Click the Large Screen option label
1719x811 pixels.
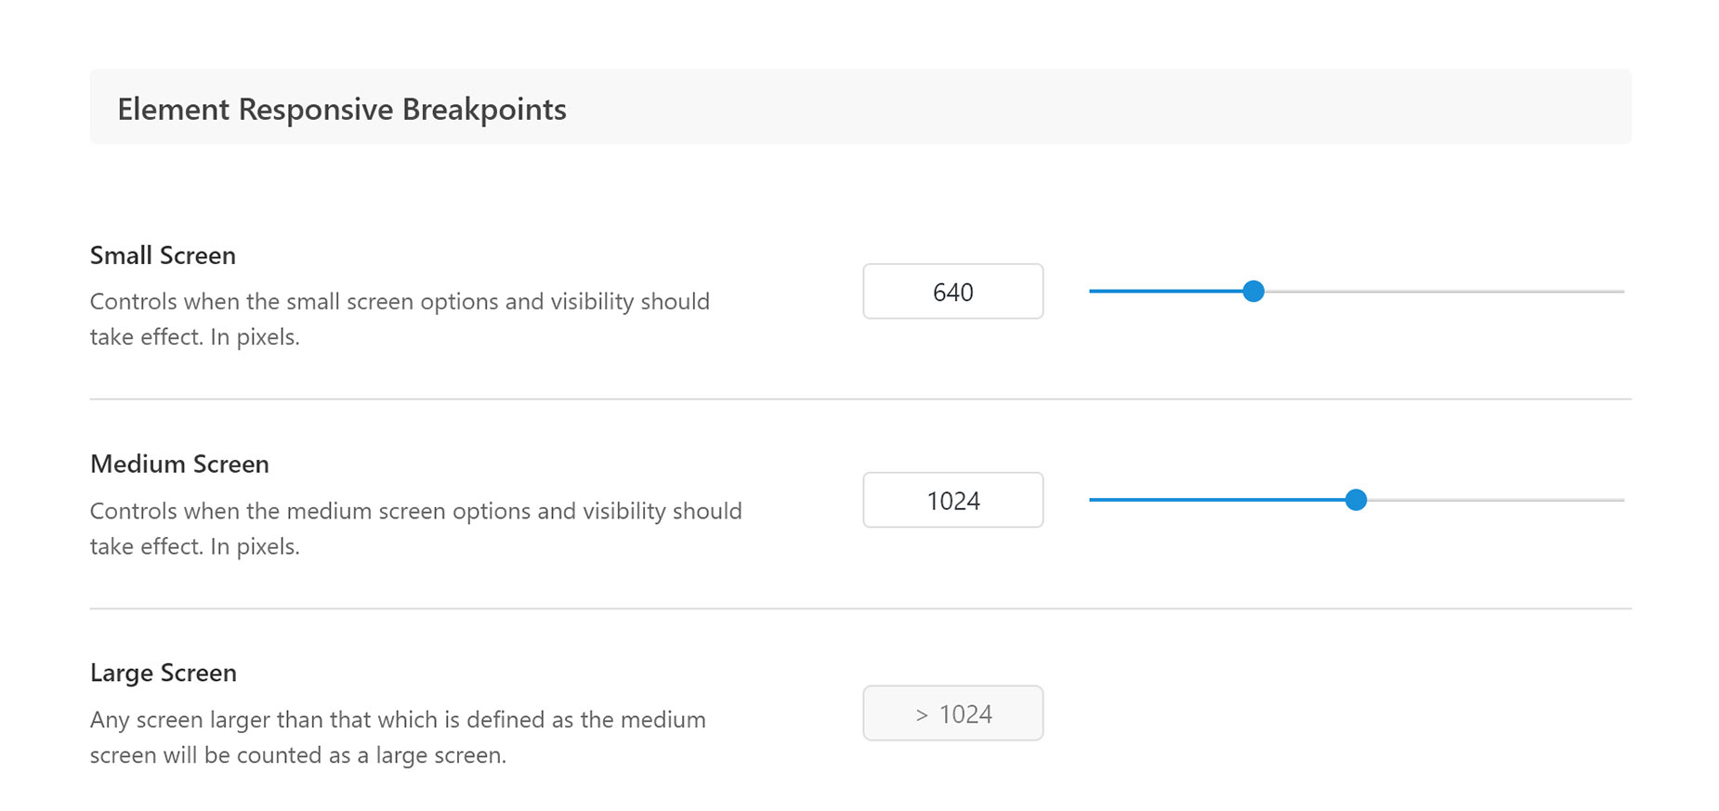pos(164,674)
